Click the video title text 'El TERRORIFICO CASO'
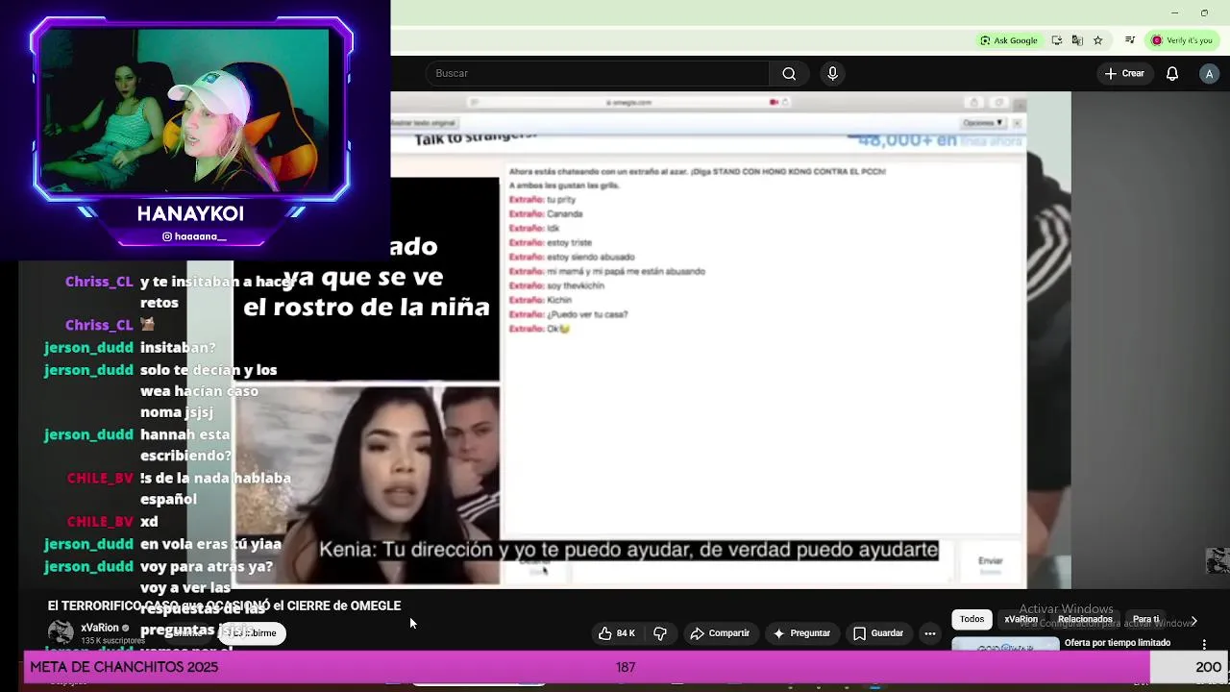1230x692 pixels. coord(224,605)
